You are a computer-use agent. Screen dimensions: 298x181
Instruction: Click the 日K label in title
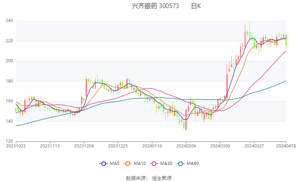pos(196,6)
